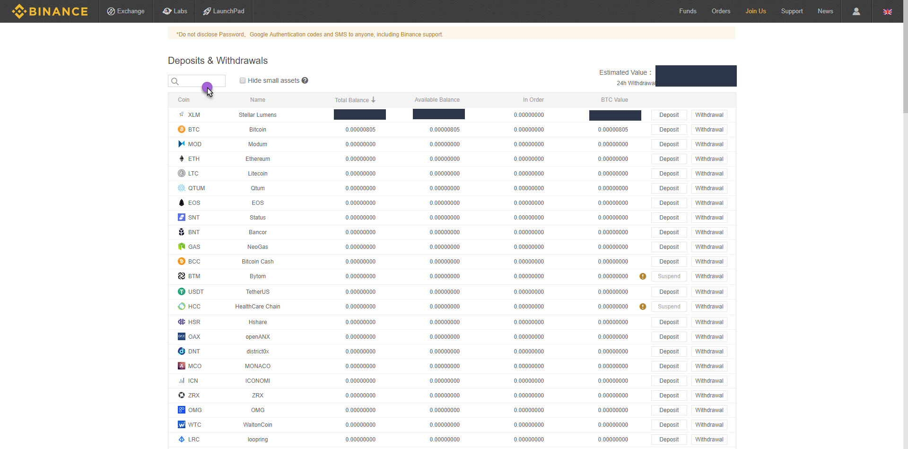Click the Binance logo

tap(50, 11)
